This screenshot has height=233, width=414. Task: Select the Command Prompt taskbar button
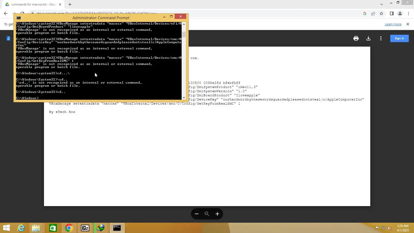117,228
